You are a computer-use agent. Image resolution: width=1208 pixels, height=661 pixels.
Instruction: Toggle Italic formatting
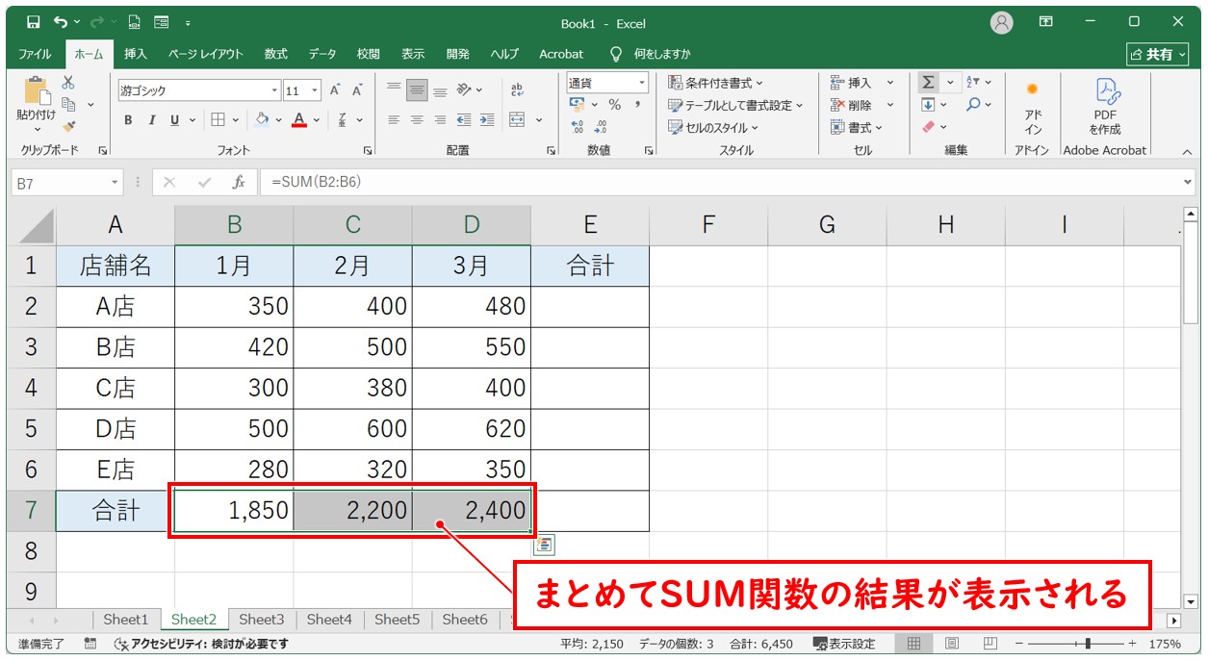pos(151,120)
